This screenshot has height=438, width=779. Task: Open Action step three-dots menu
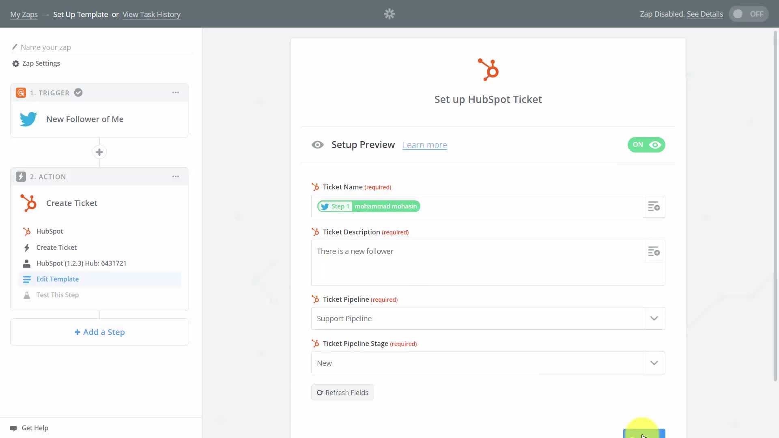(x=175, y=176)
